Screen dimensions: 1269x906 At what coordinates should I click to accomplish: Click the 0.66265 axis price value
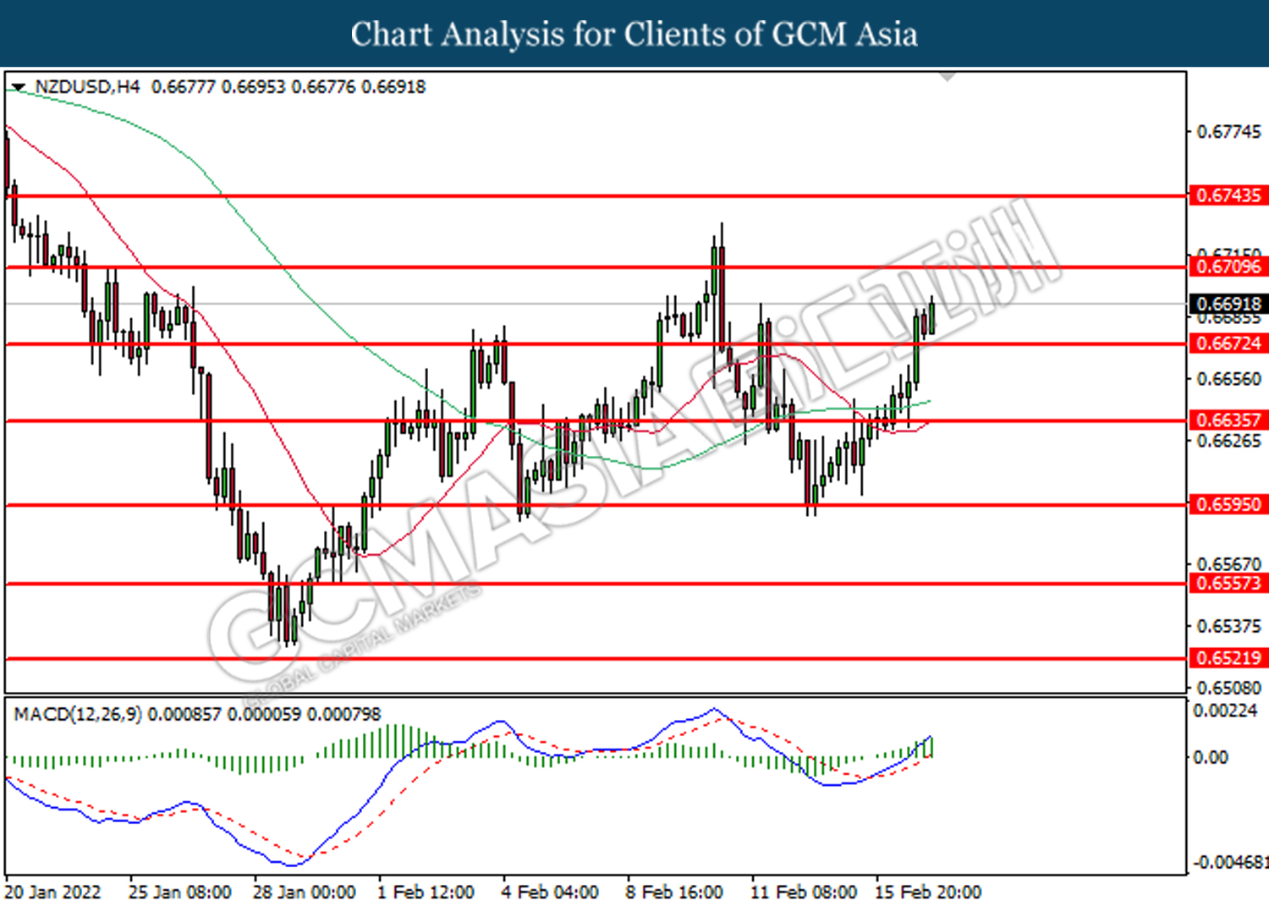coord(1228,442)
